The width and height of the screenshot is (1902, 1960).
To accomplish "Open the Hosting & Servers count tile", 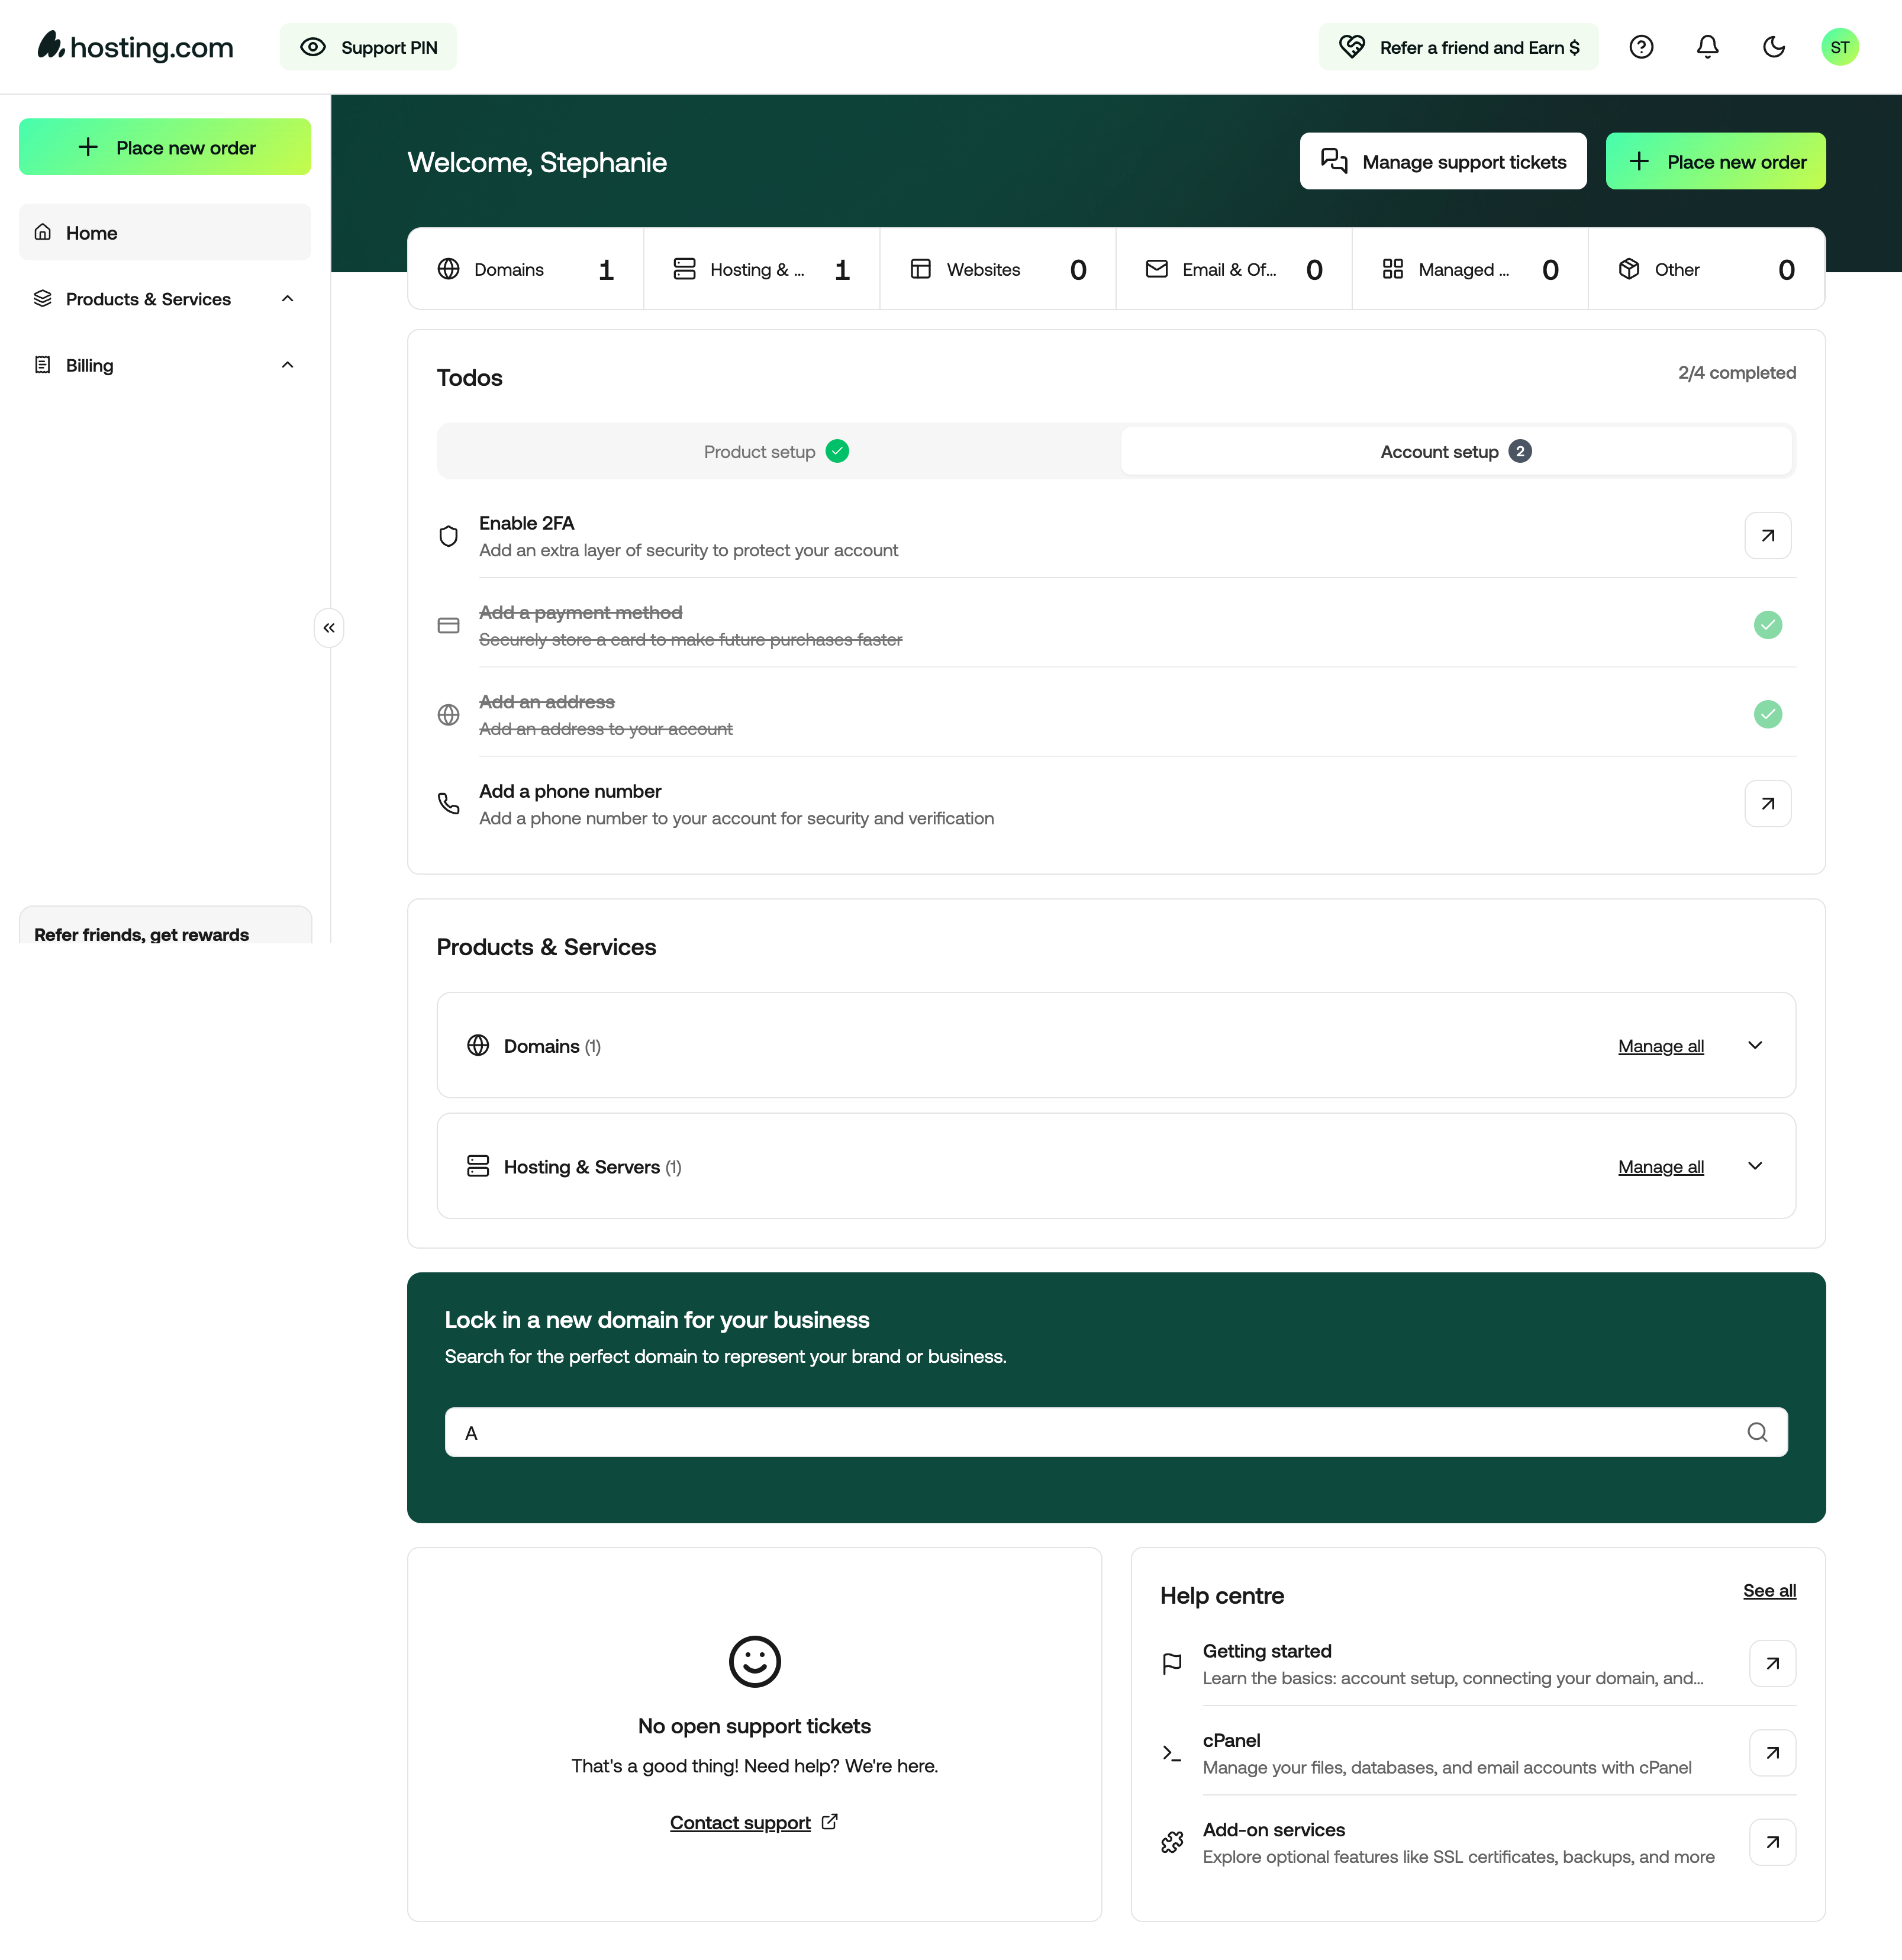I will (761, 270).
